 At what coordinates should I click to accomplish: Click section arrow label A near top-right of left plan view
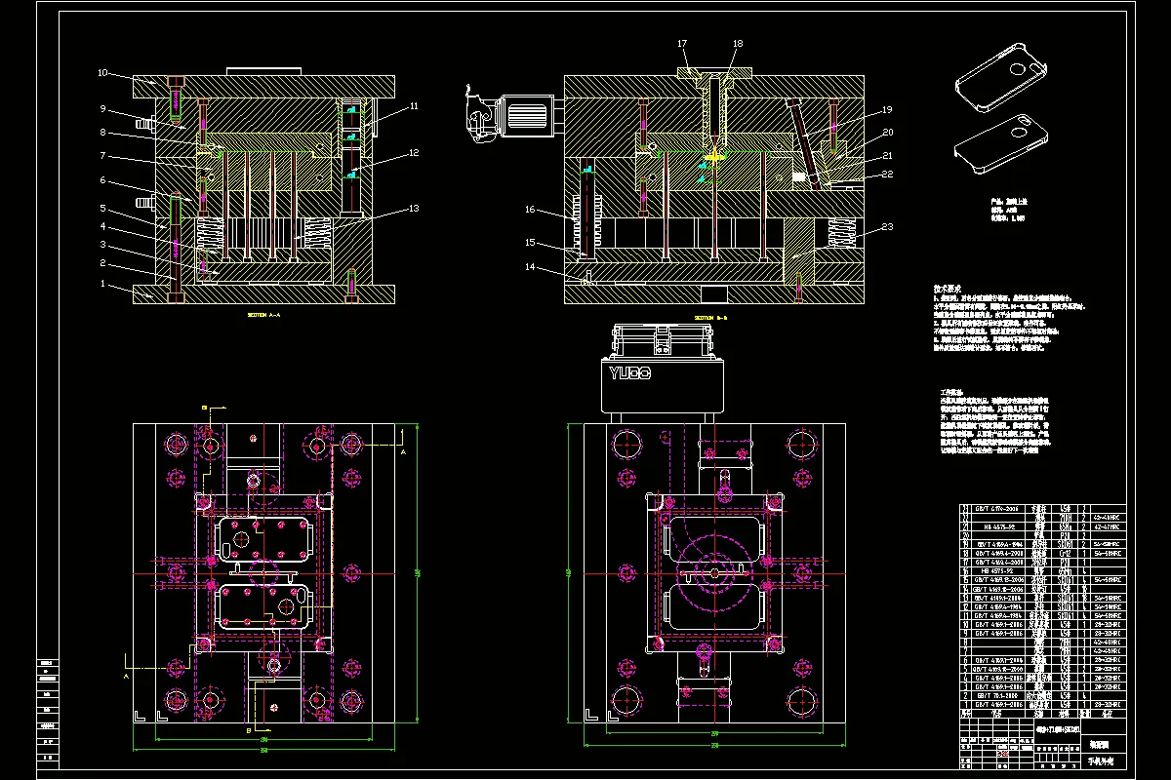click(x=403, y=452)
